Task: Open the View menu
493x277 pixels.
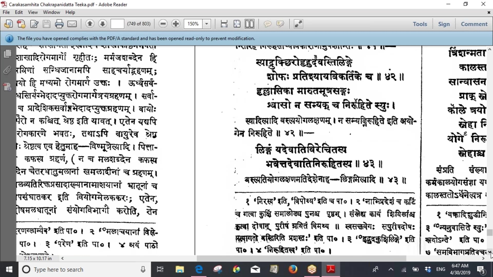Action: tap(33, 12)
